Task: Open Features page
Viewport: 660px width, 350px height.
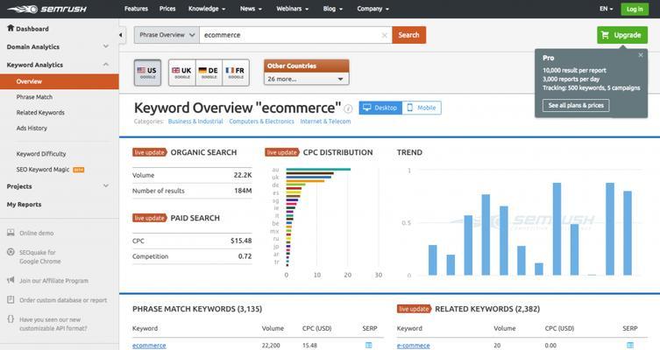Action: click(x=136, y=9)
